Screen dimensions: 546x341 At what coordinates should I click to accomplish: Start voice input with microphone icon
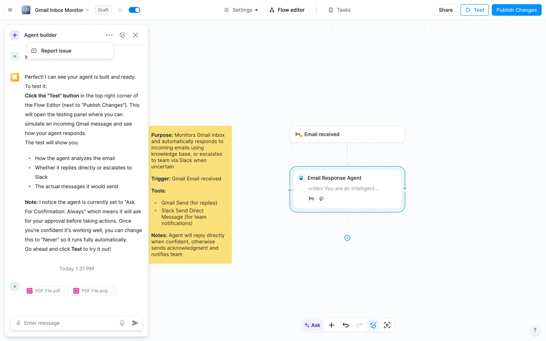point(122,323)
